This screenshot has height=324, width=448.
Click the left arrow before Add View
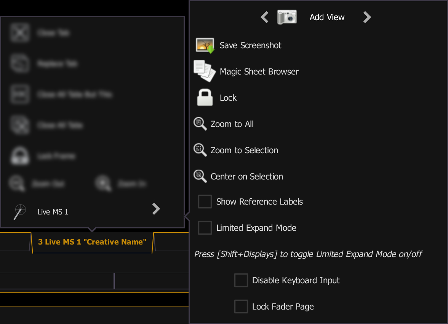point(264,17)
